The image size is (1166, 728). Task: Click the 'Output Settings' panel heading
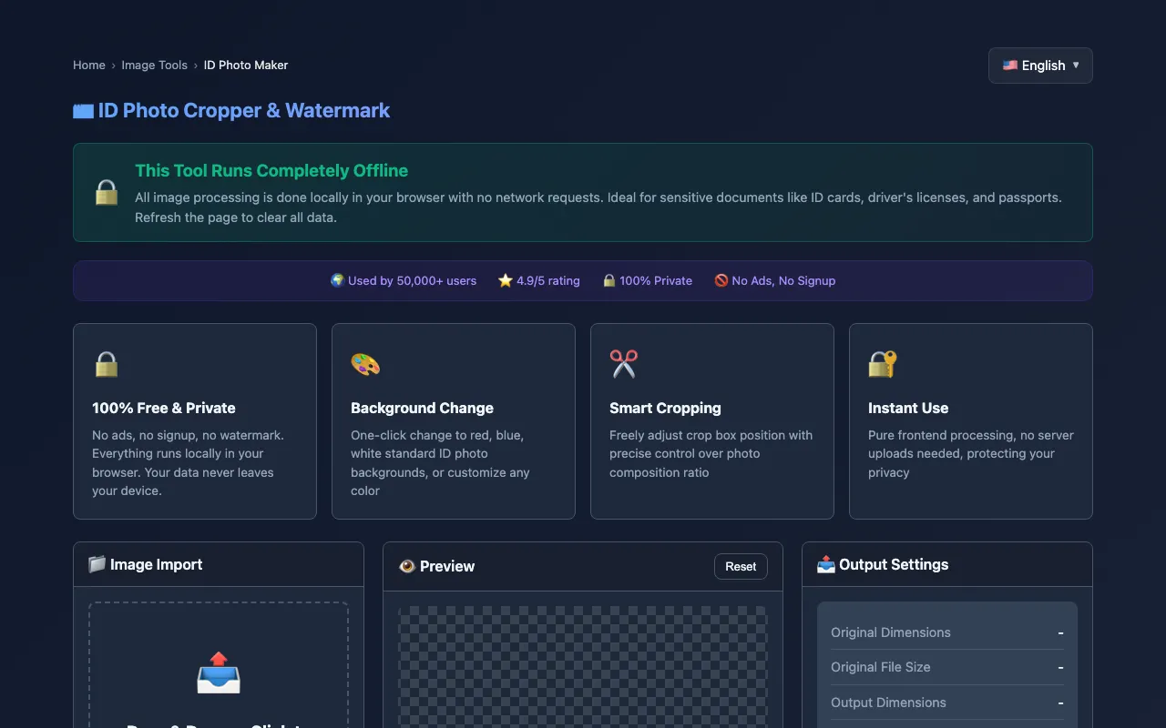coord(894,564)
